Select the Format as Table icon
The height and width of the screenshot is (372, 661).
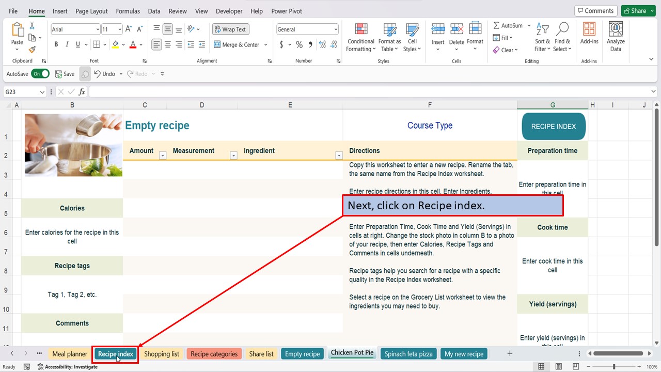[389, 36]
